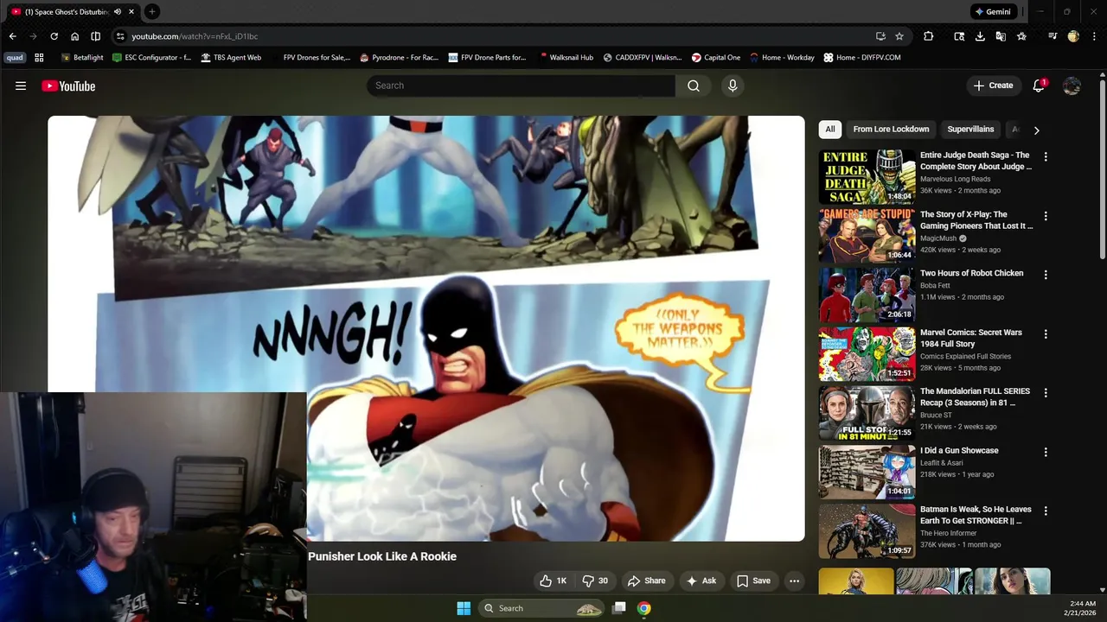Select the From Lore Lockdown chip
This screenshot has width=1107, height=622.
[891, 130]
